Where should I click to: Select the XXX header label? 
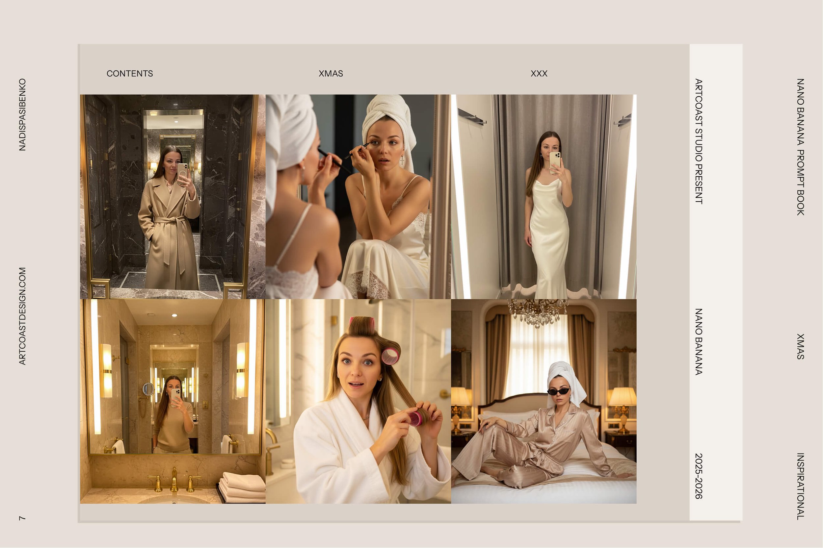(x=539, y=73)
